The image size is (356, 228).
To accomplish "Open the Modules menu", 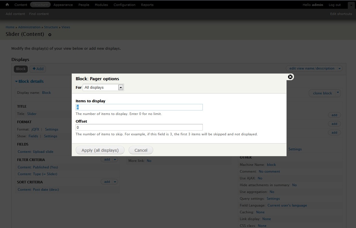I will [101, 5].
